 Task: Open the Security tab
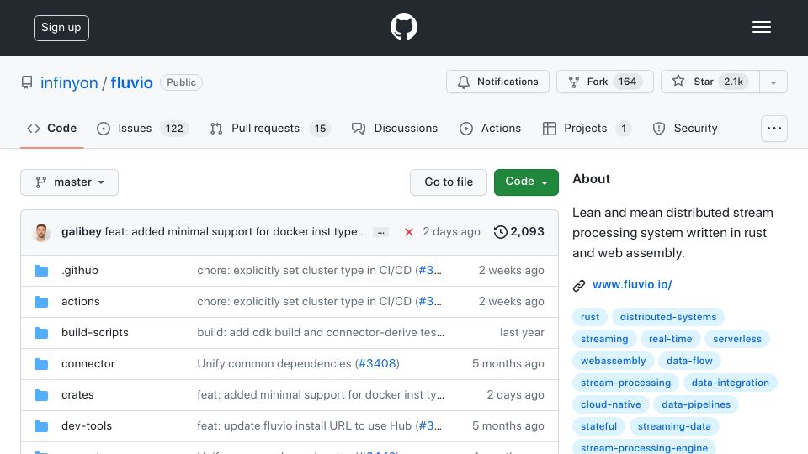[685, 128]
